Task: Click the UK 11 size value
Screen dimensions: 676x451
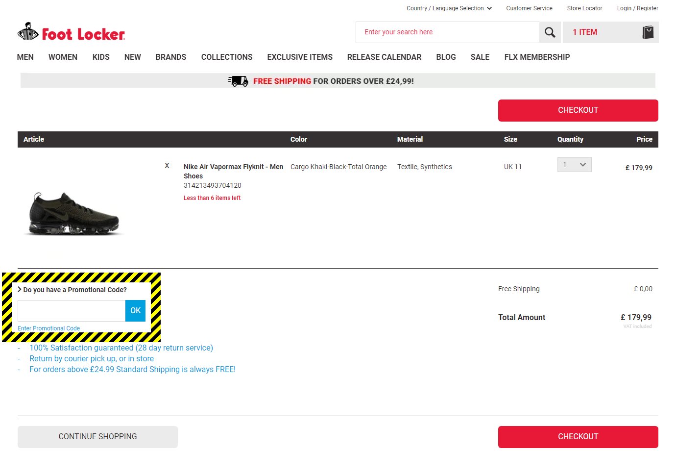Action: 513,167
